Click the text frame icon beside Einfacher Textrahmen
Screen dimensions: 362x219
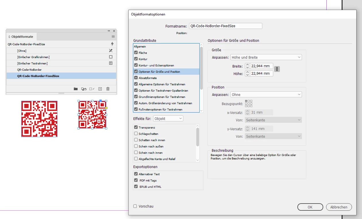[x=111, y=63]
